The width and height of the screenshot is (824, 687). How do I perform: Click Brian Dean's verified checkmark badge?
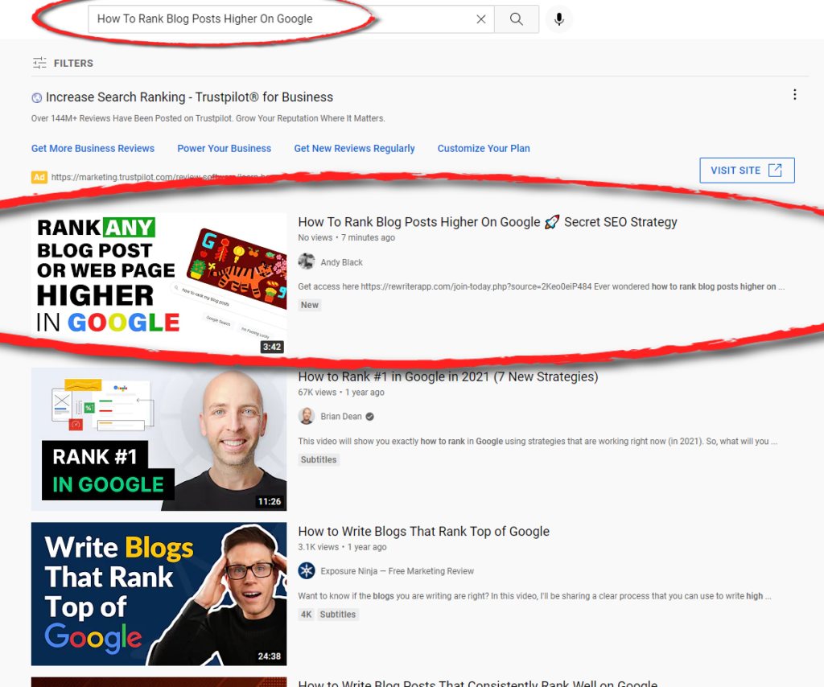370,417
